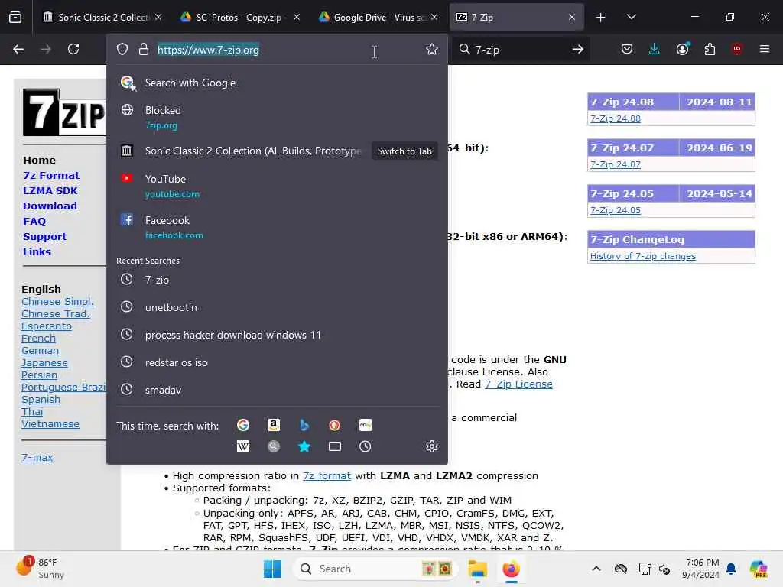This screenshot has height=587, width=783.
Task: Open File Explorer from the taskbar
Action: click(x=477, y=569)
